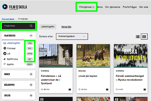
Task: Click subtitle icon on Livet på myren card
Action: [107, 90]
